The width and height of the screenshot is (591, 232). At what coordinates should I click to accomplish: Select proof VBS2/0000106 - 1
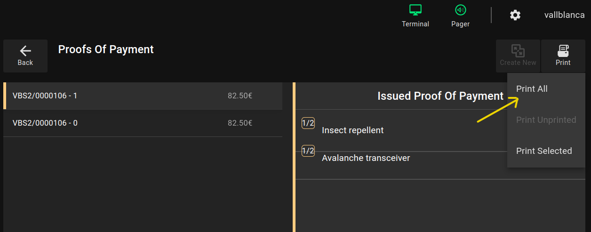45,96
